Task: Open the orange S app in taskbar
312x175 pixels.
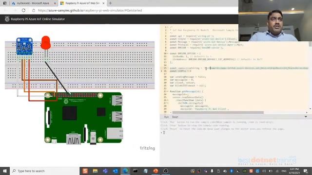Action: (85, 171)
